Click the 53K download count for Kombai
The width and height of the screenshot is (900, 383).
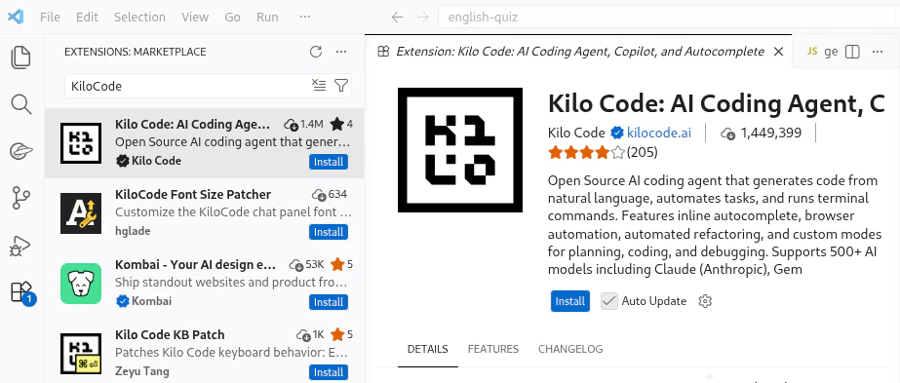307,264
